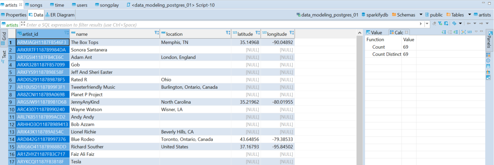Click the artists table breadcrumb
The width and height of the screenshot is (494, 165).
[x=482, y=15]
